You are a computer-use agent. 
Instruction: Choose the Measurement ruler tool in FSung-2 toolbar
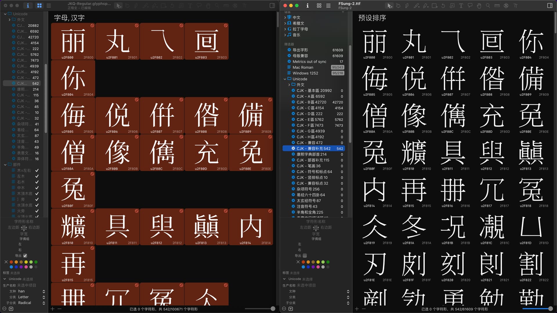point(497,6)
